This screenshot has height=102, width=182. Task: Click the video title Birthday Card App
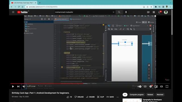(x=40, y=93)
